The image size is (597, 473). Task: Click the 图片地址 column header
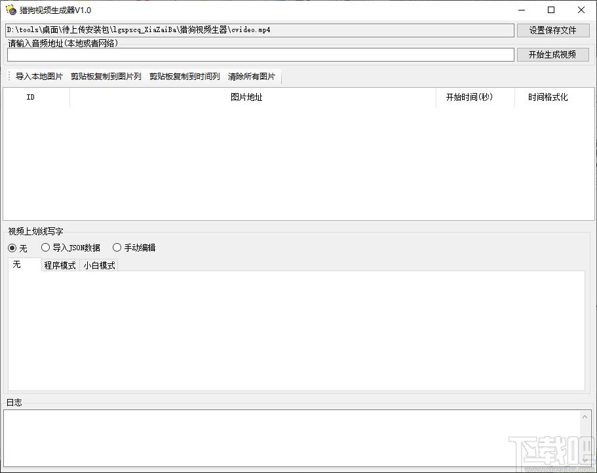click(x=253, y=98)
